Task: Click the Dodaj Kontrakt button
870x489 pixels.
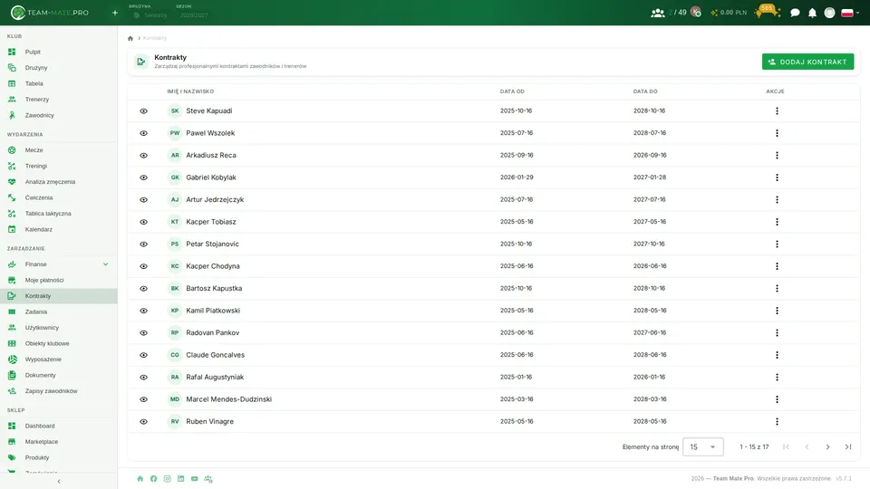Action: pos(807,62)
